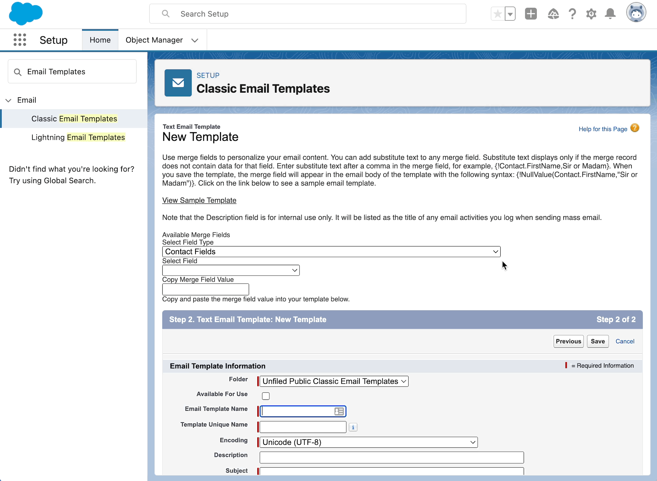The width and height of the screenshot is (657, 481).
Task: Click the Classic Email Templates envelope icon
Action: 178,83
